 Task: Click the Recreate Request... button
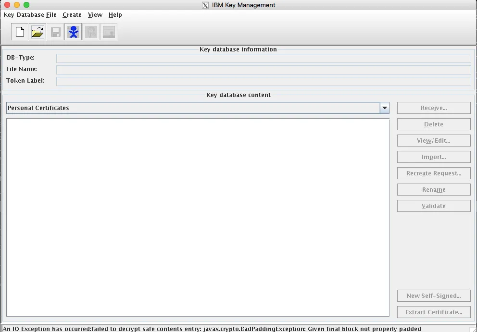434,173
